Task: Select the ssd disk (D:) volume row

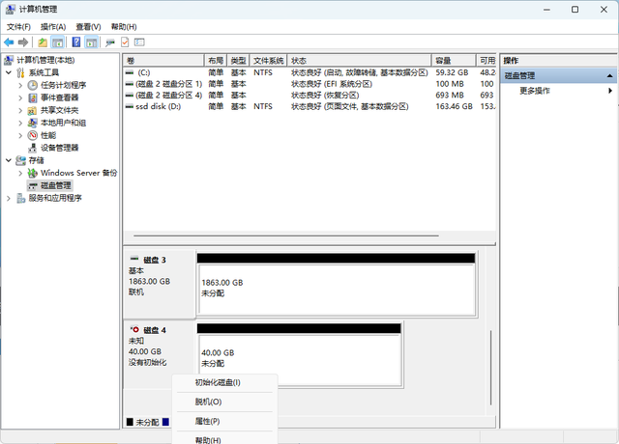Action: [x=309, y=106]
